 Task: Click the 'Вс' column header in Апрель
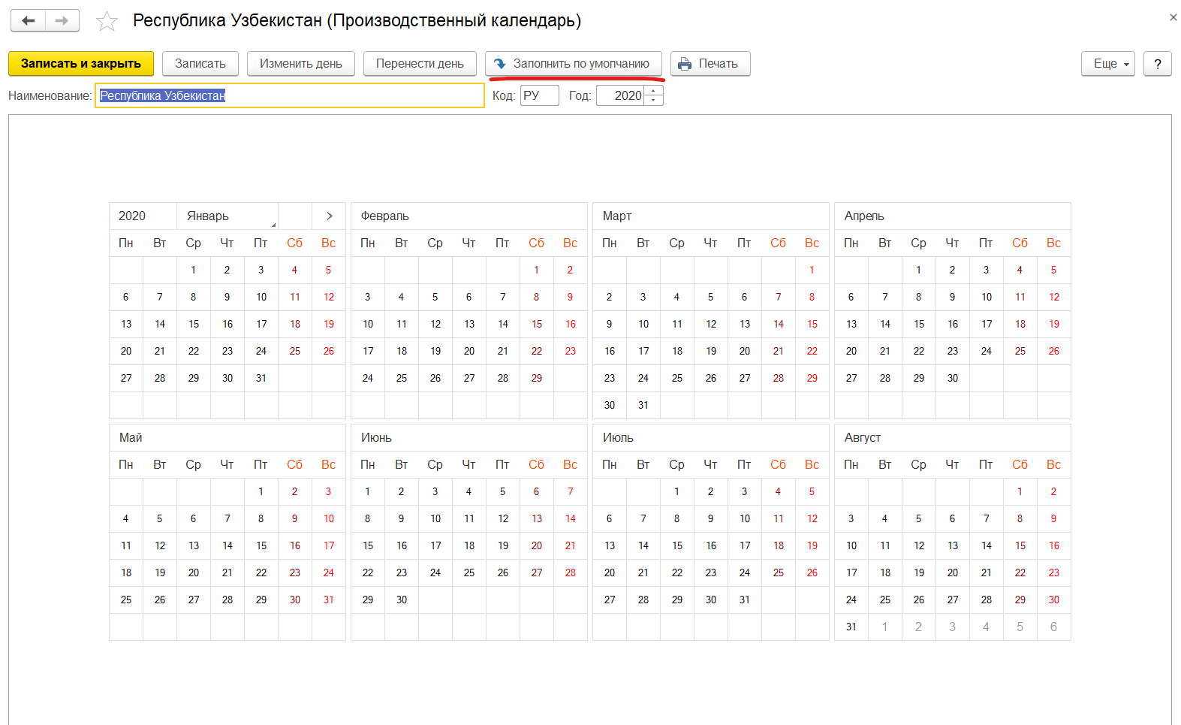click(1054, 243)
